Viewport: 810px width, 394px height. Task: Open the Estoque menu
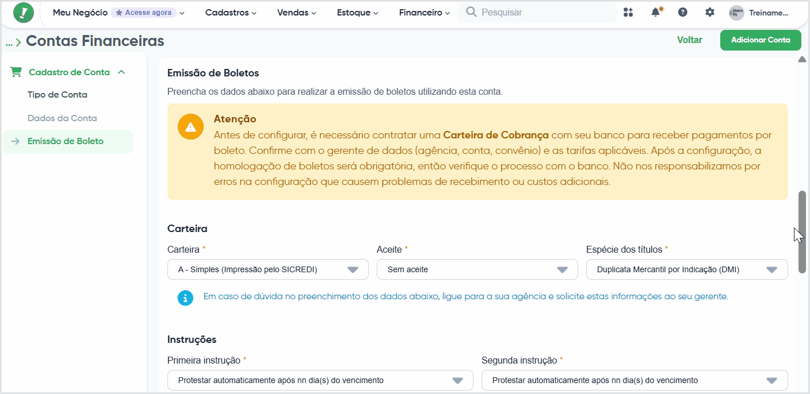[357, 12]
